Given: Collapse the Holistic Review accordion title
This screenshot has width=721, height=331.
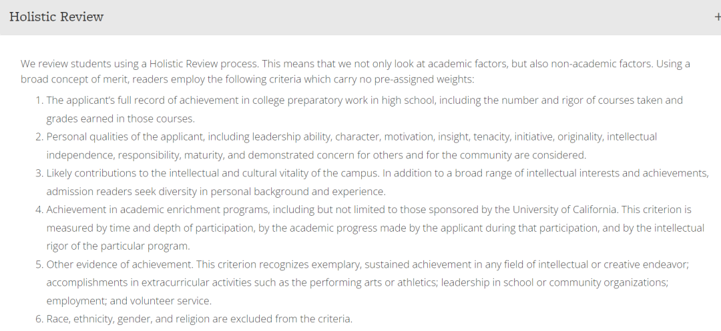Looking at the screenshot, I should (x=56, y=17).
